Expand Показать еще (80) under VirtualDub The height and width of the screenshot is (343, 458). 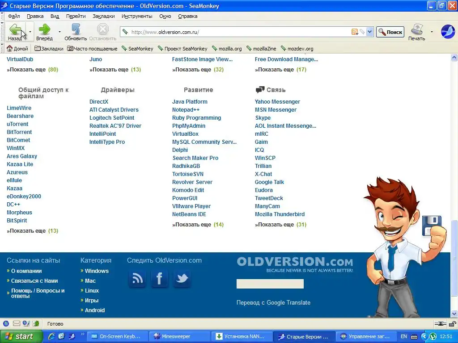click(32, 69)
